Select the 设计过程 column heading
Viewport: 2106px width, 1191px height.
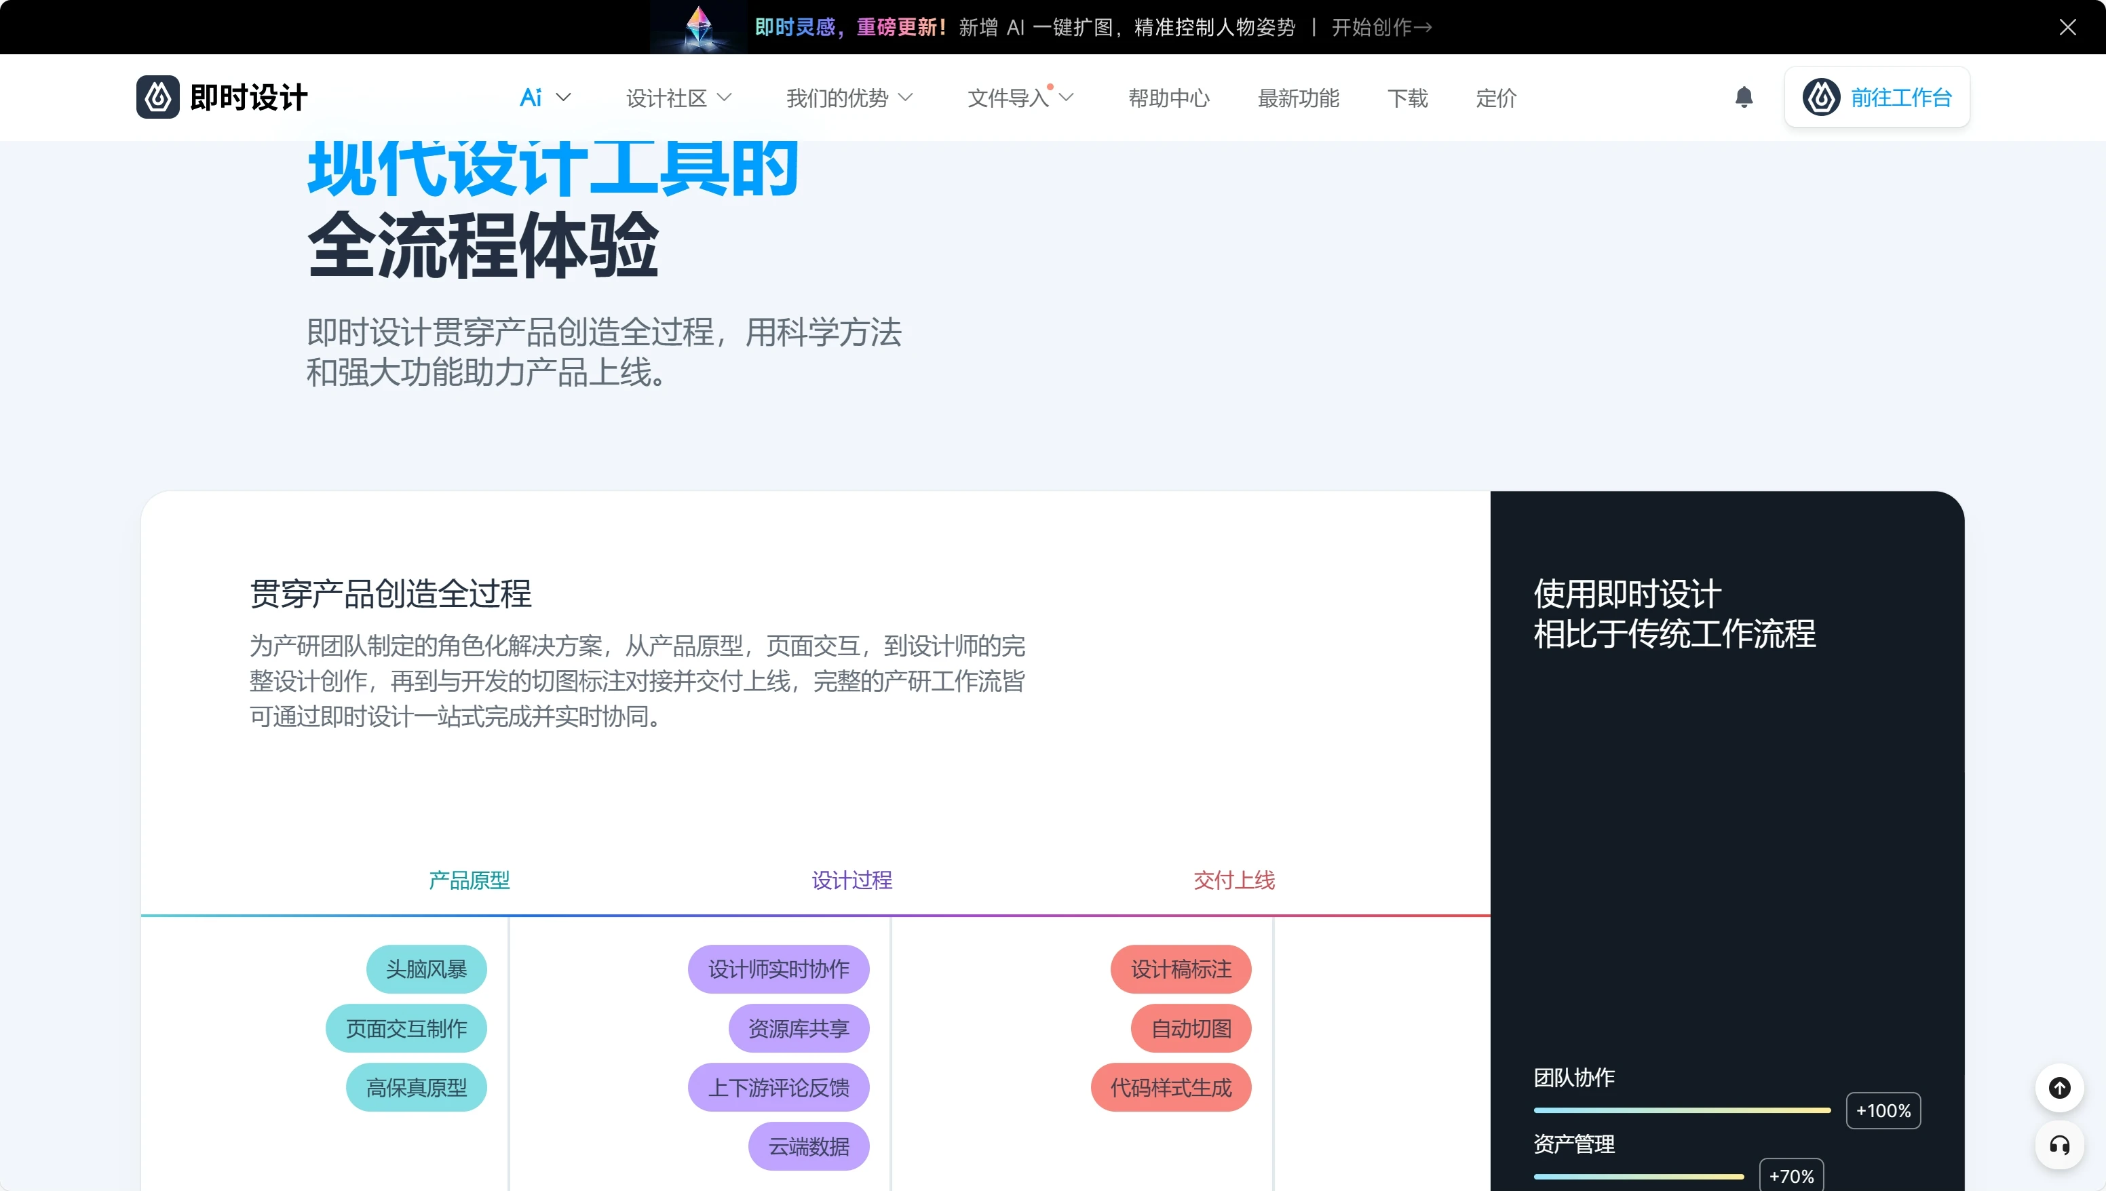coord(851,880)
